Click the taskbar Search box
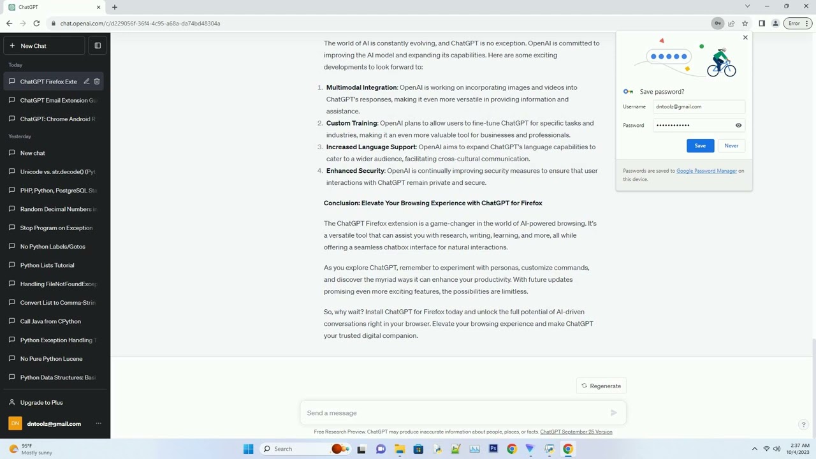Screen dimensions: 816x459 pyautogui.click(x=306, y=449)
